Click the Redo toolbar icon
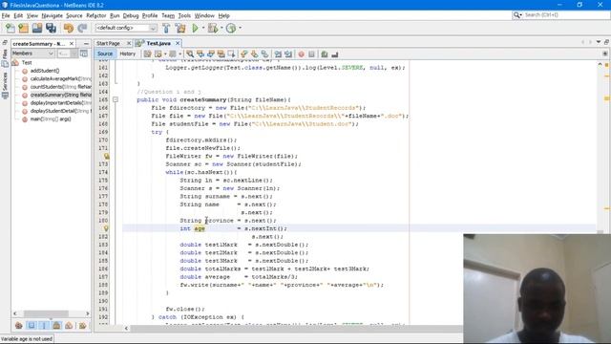This screenshot has height=344, width=611. 82,28
